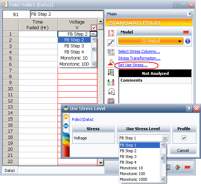Open the CD-Weibull model dropdown
Image resolution: width=201 pixels, height=184 pixels.
(151, 41)
